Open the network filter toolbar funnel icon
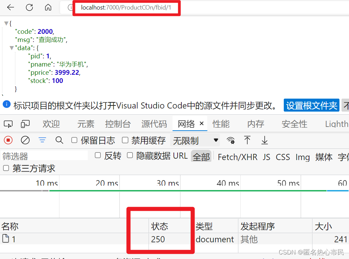 (x=42, y=140)
